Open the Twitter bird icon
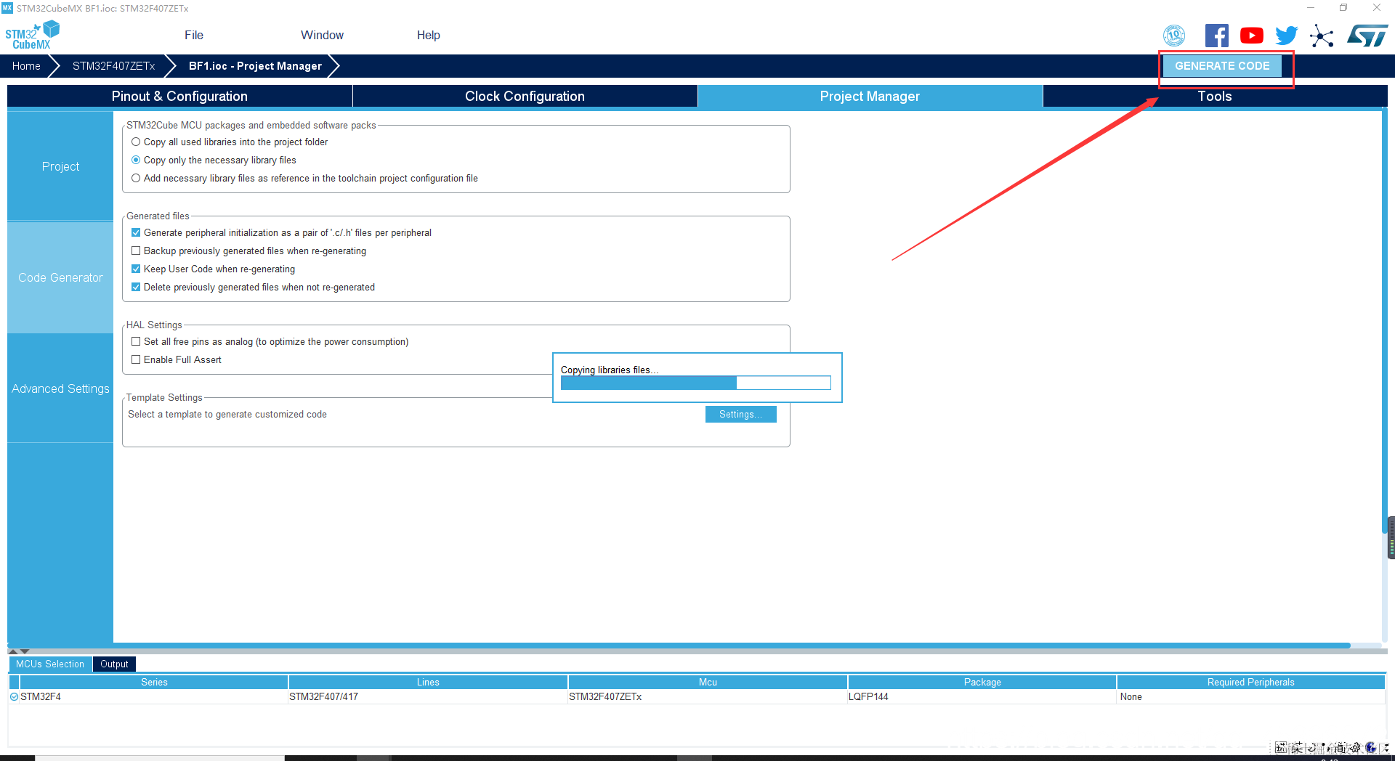 point(1287,36)
